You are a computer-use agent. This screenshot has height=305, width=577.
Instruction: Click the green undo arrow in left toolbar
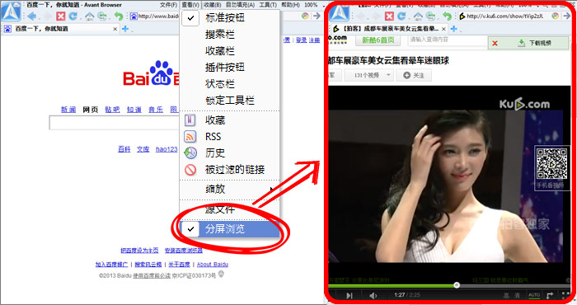pos(118,16)
